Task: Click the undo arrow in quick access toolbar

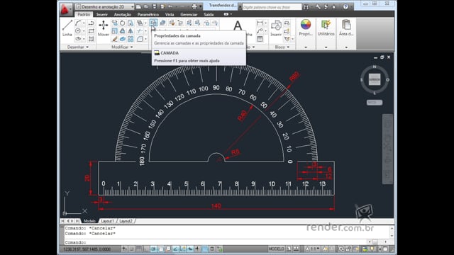Action: click(170, 6)
